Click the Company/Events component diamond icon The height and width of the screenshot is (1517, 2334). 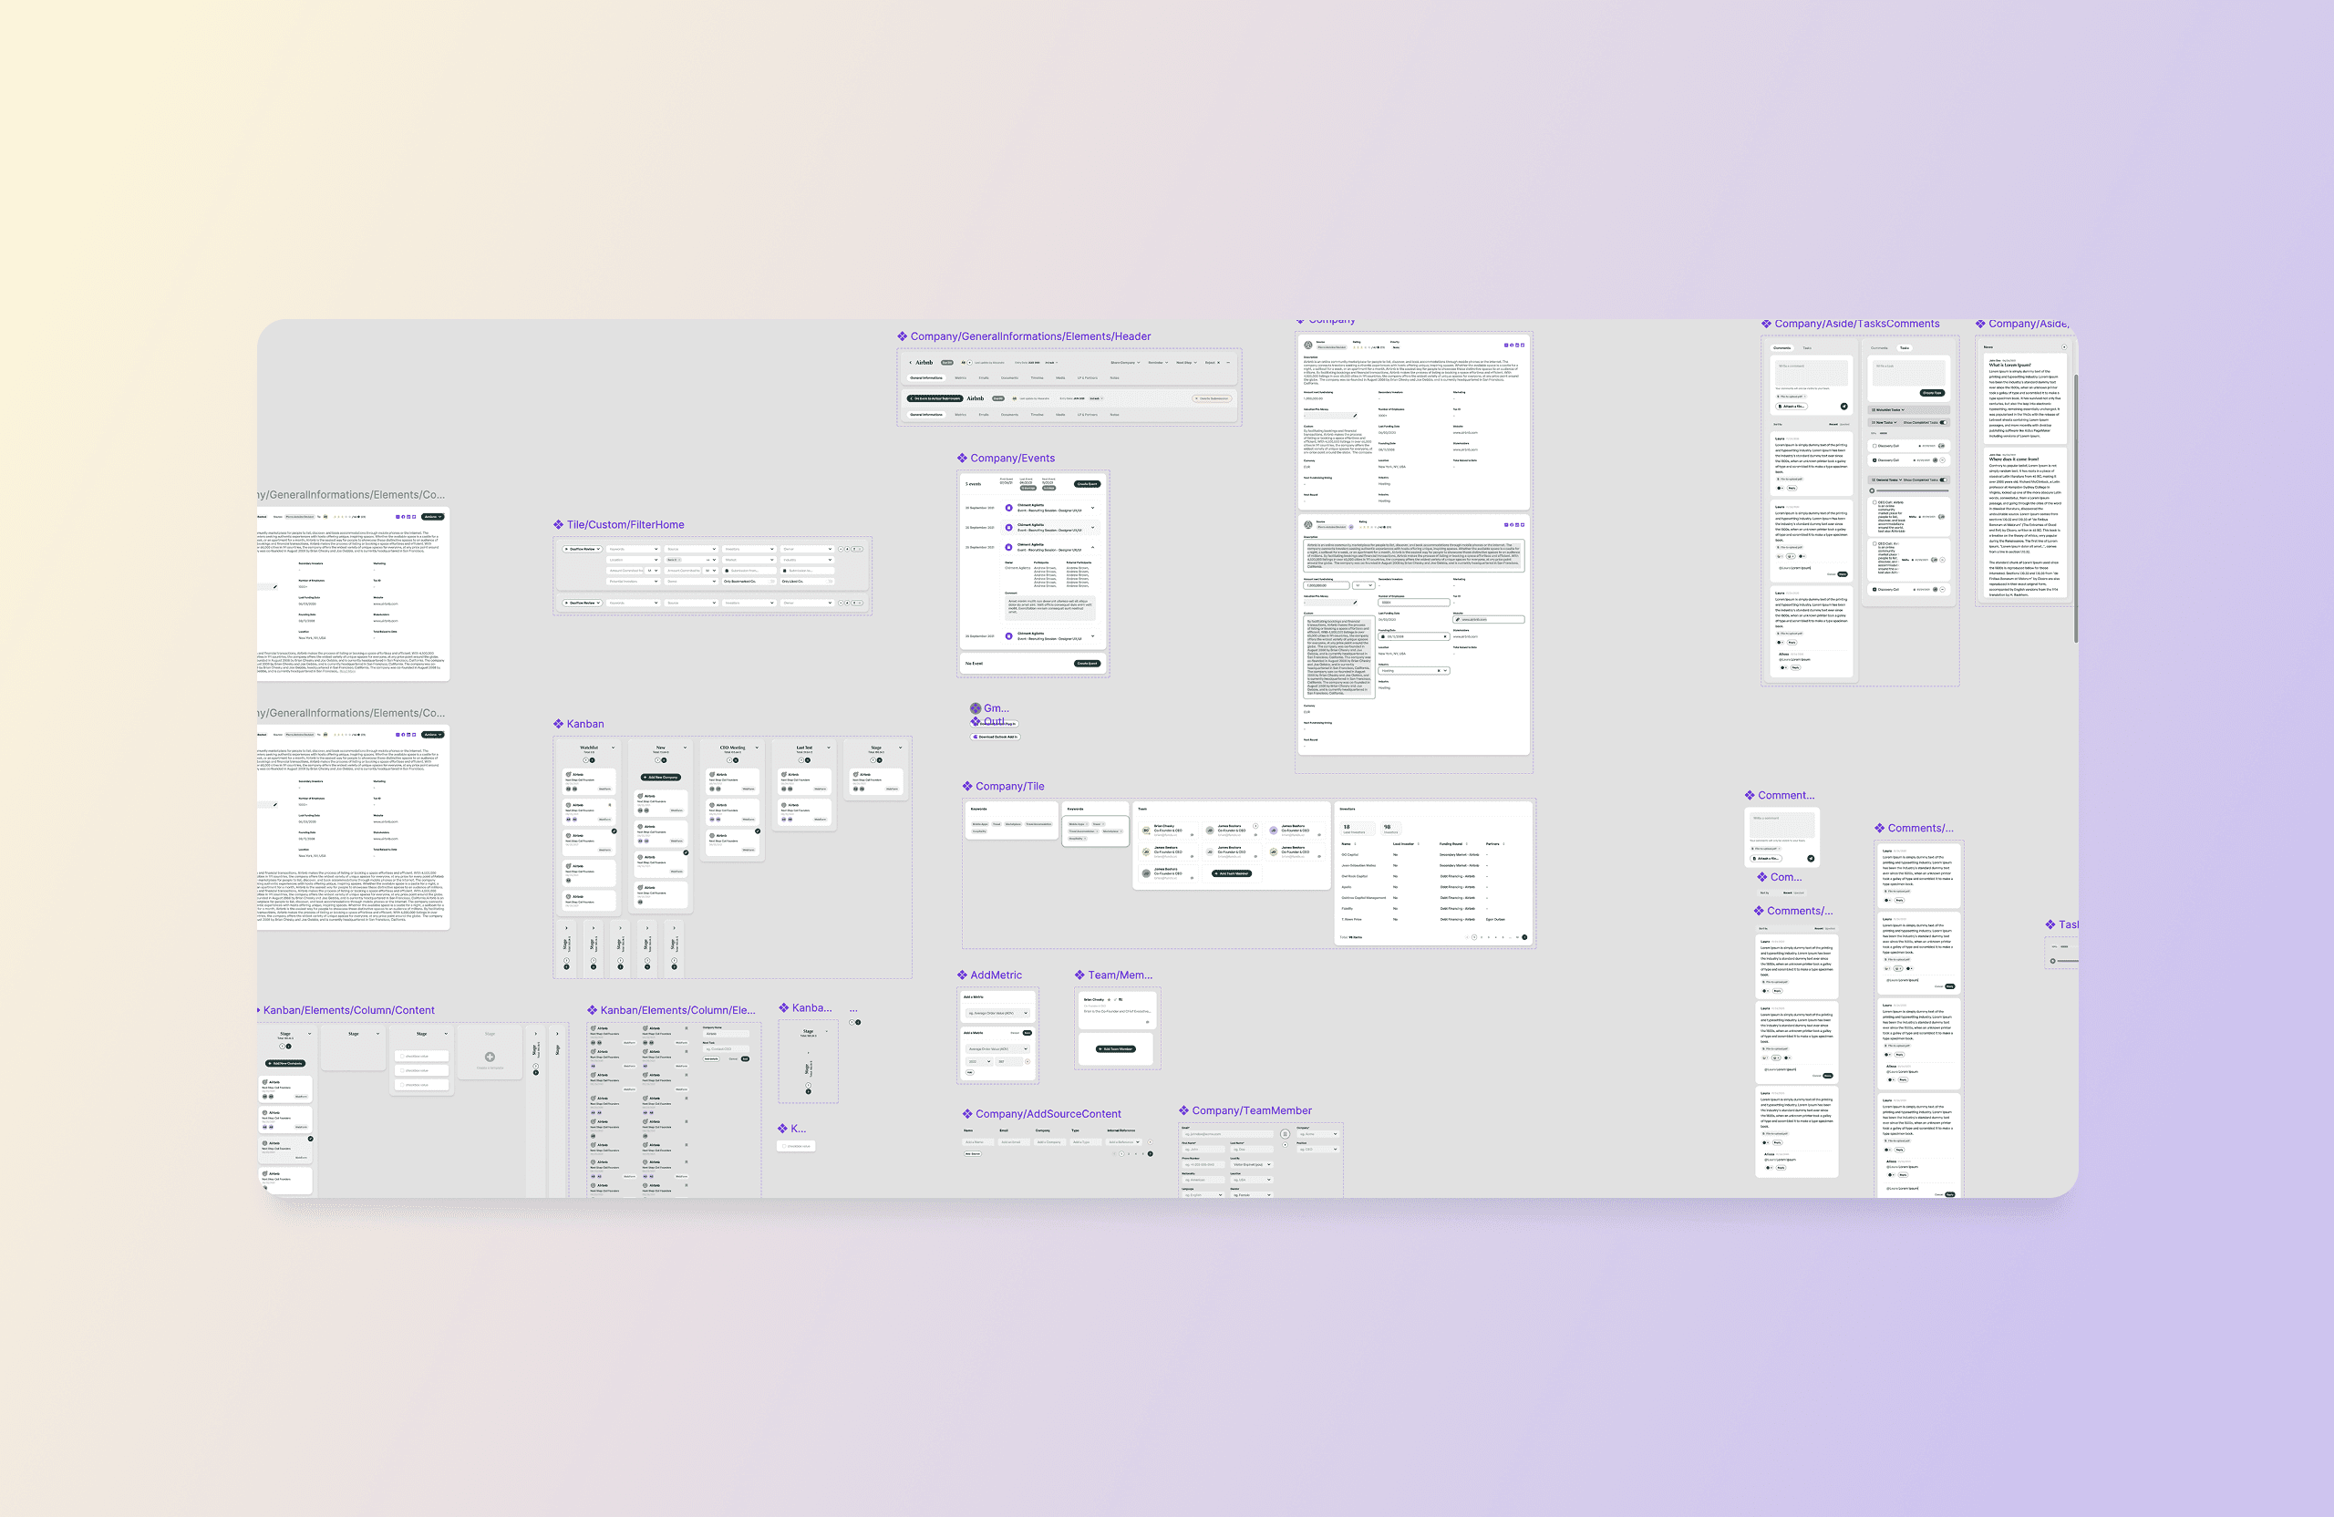click(x=962, y=458)
